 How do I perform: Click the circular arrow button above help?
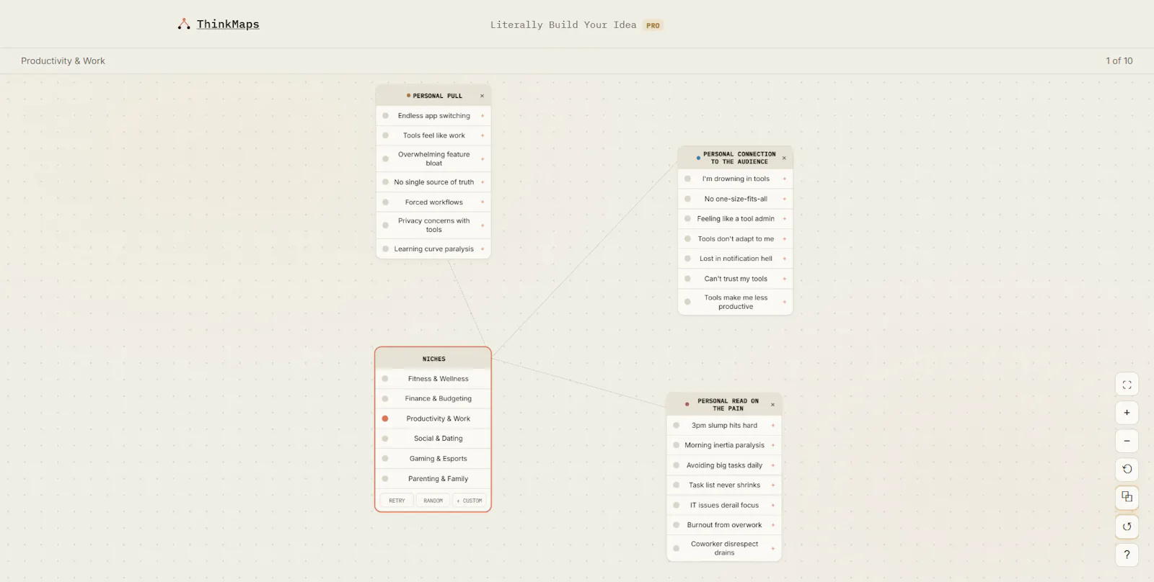[1127, 527]
